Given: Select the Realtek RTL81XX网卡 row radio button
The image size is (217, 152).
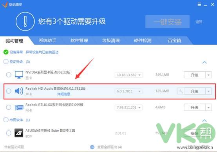Looking at the screenshot, I should coord(9,107).
